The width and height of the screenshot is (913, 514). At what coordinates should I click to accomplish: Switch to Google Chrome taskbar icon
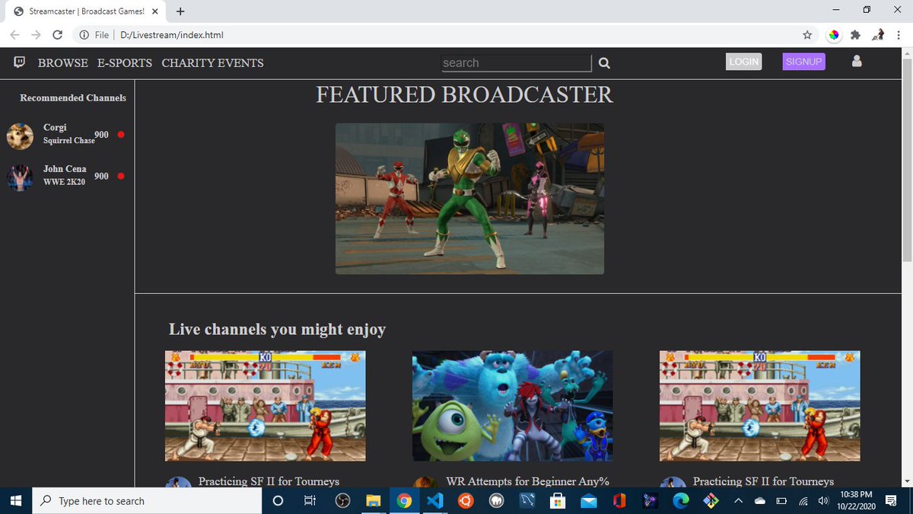[404, 501]
